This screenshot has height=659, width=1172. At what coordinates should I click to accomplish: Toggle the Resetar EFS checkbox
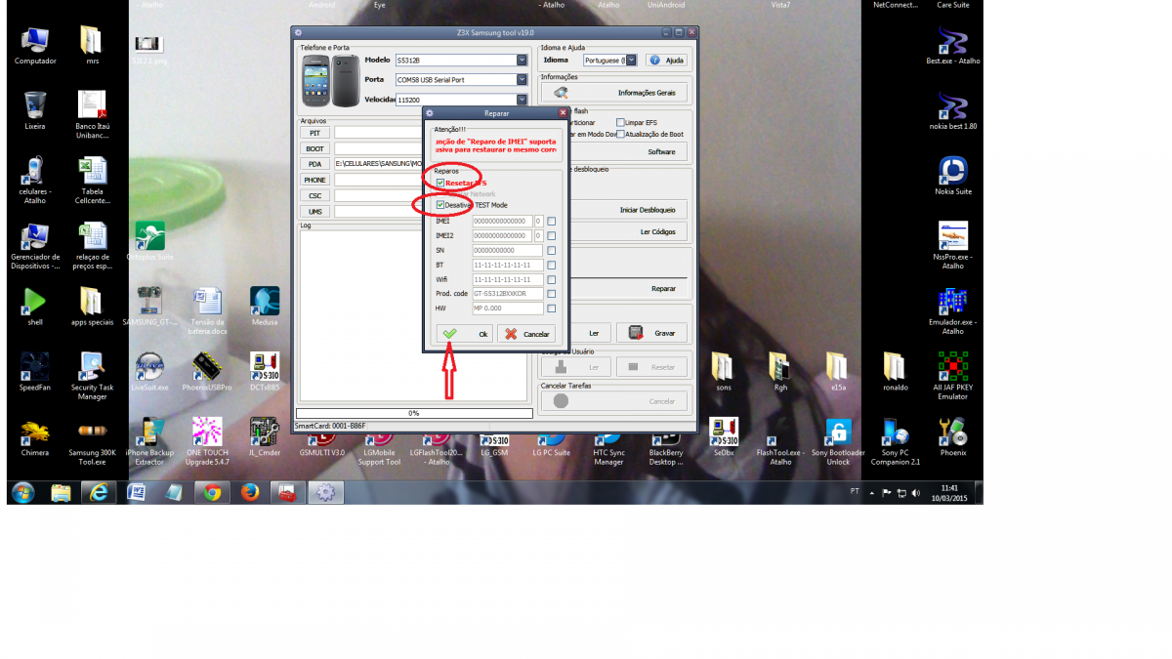tap(441, 183)
